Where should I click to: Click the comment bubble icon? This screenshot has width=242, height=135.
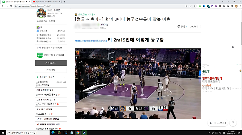point(179,26)
